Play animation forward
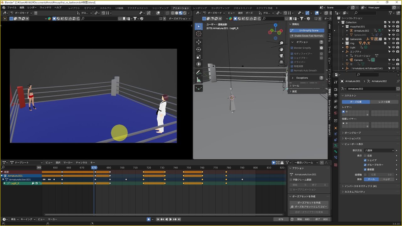The height and width of the screenshot is (226, 402). pos(171,219)
